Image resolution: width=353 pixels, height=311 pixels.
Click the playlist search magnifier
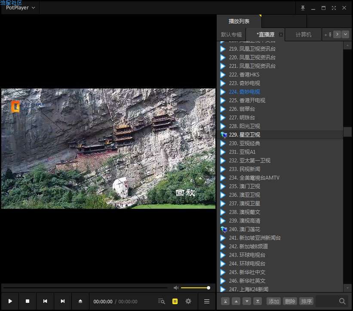click(342, 301)
